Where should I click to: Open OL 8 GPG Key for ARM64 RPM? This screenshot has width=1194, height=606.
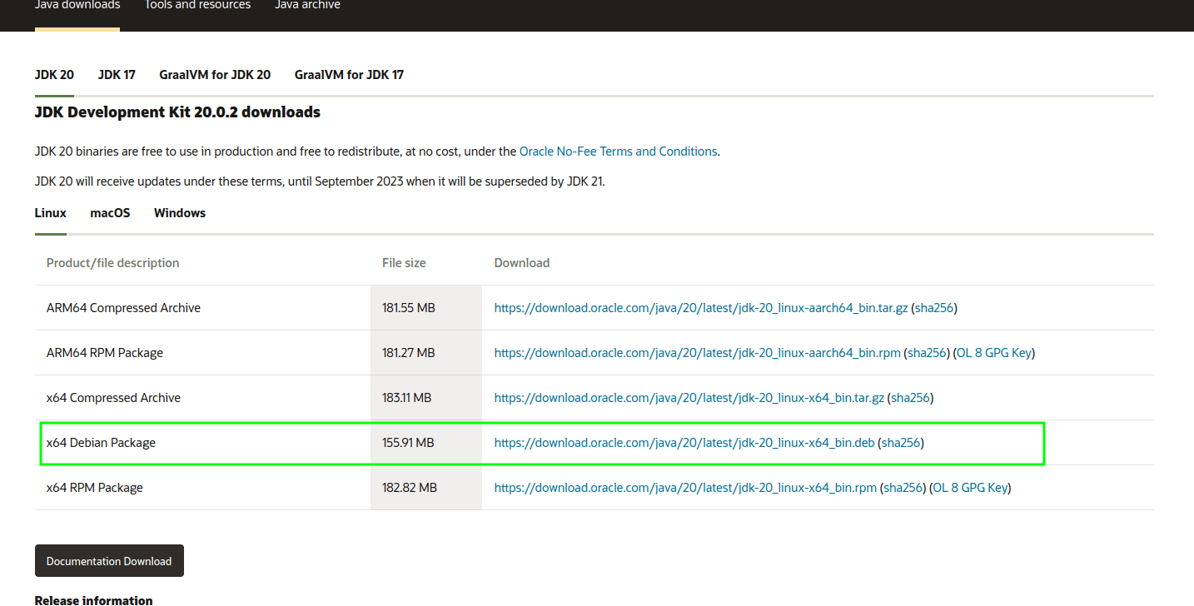[x=994, y=353]
